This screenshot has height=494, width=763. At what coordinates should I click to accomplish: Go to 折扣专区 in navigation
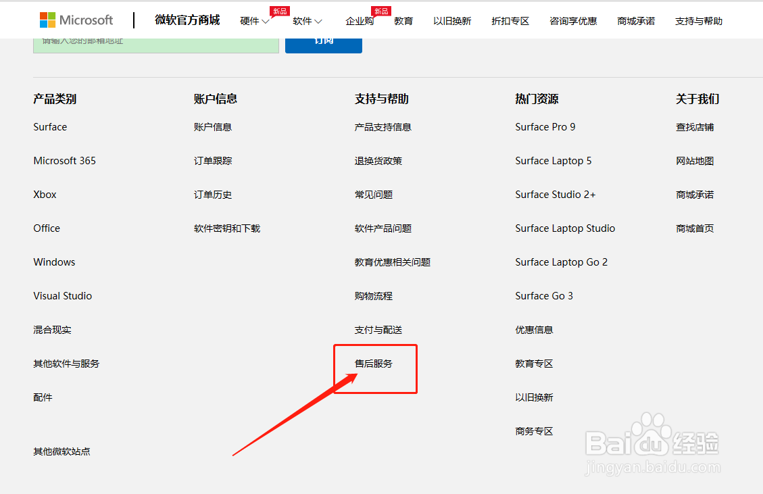click(x=510, y=21)
